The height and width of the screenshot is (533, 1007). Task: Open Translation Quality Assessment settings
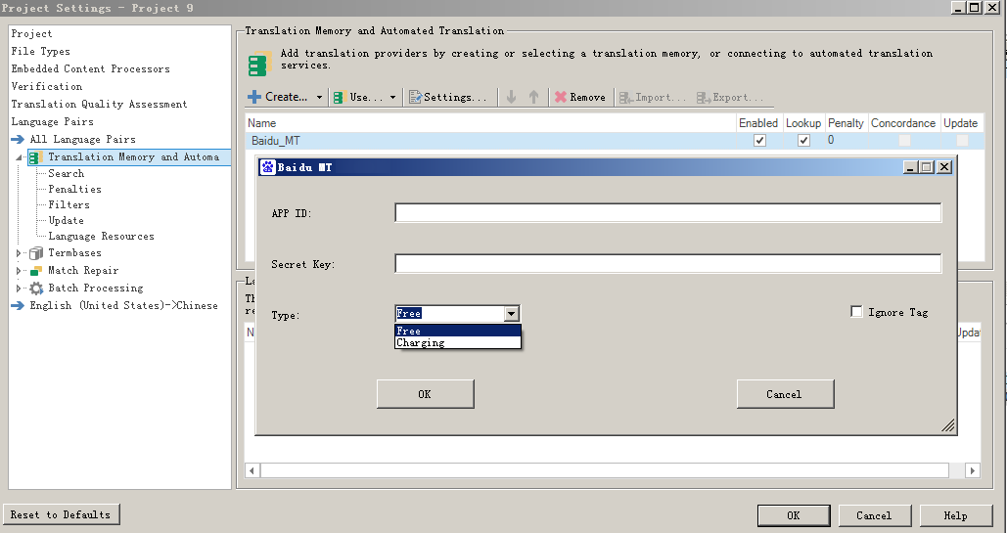[x=99, y=104]
